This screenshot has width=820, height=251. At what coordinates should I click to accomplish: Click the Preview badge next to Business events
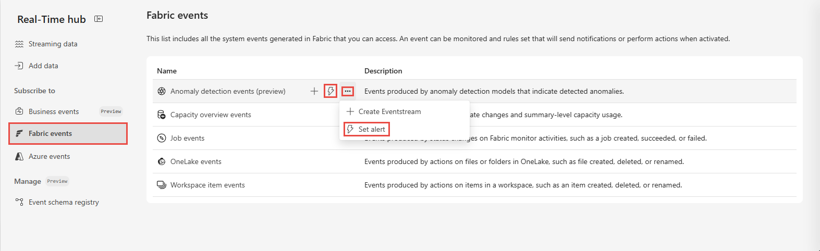tap(111, 111)
